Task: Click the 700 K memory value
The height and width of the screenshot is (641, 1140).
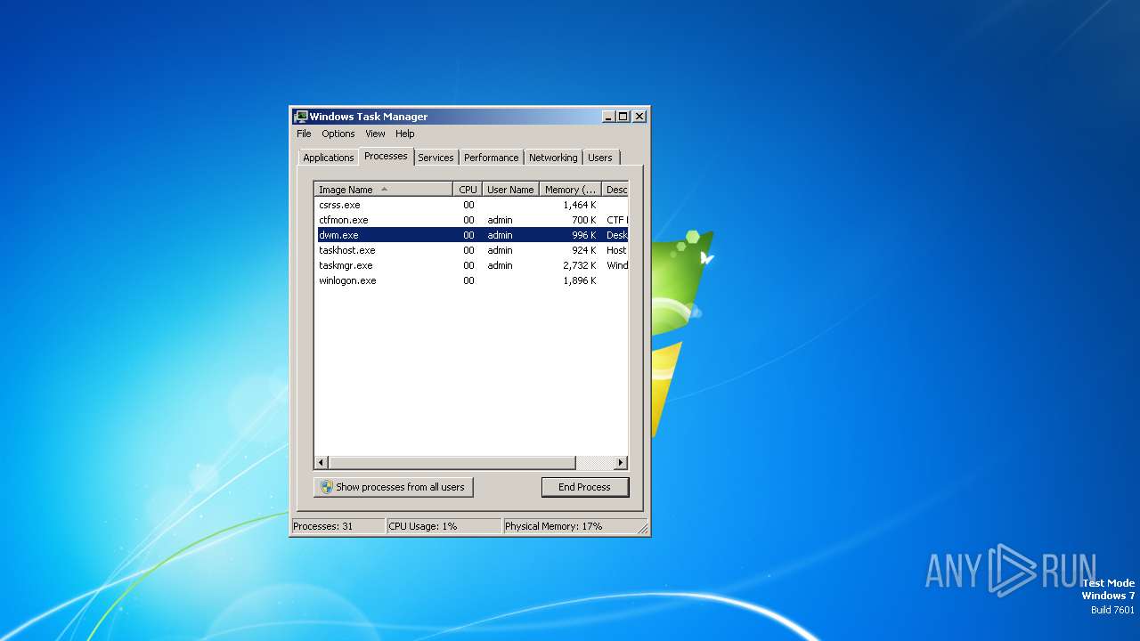Action: [584, 220]
